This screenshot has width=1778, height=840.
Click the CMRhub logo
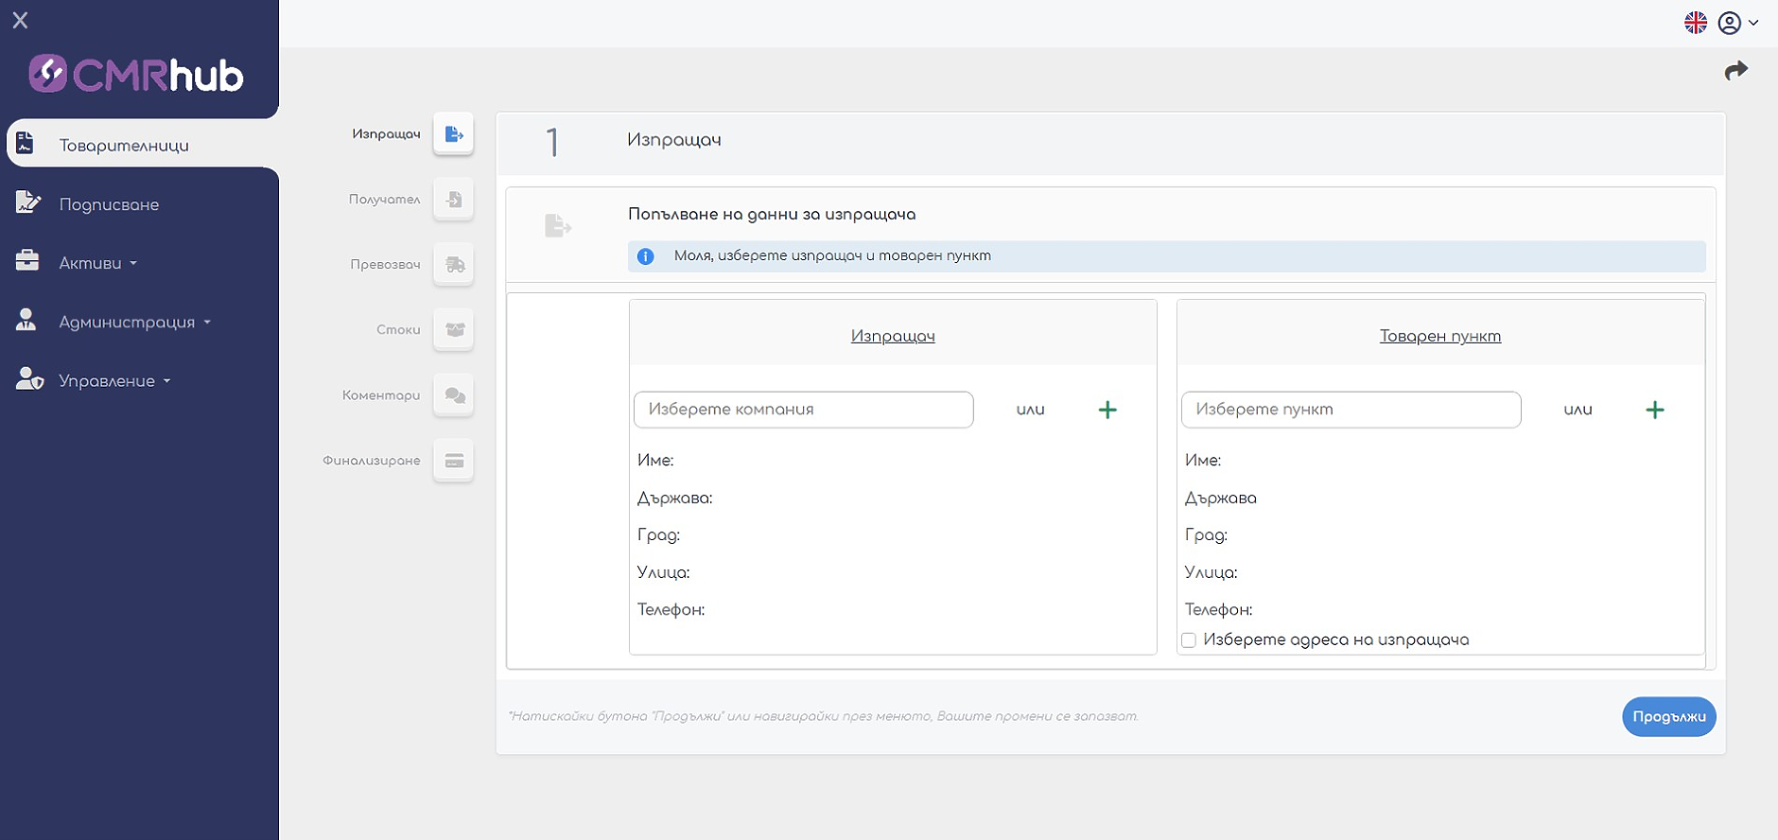pos(136,75)
